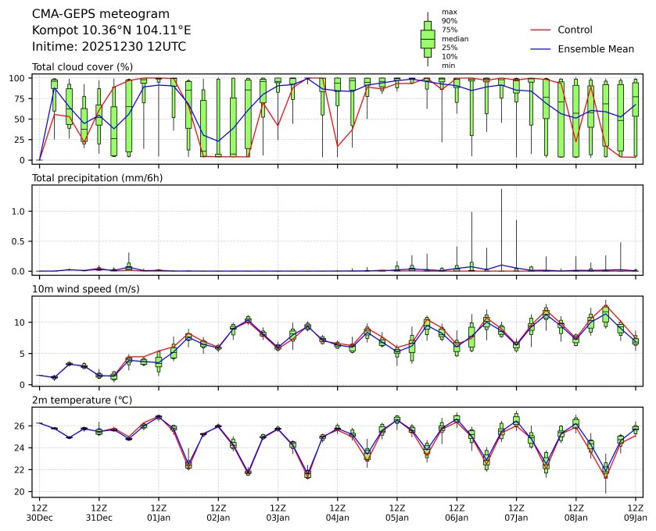Click the Initime 20251230 12UTC text
This screenshot has height=531, width=656.
[109, 47]
